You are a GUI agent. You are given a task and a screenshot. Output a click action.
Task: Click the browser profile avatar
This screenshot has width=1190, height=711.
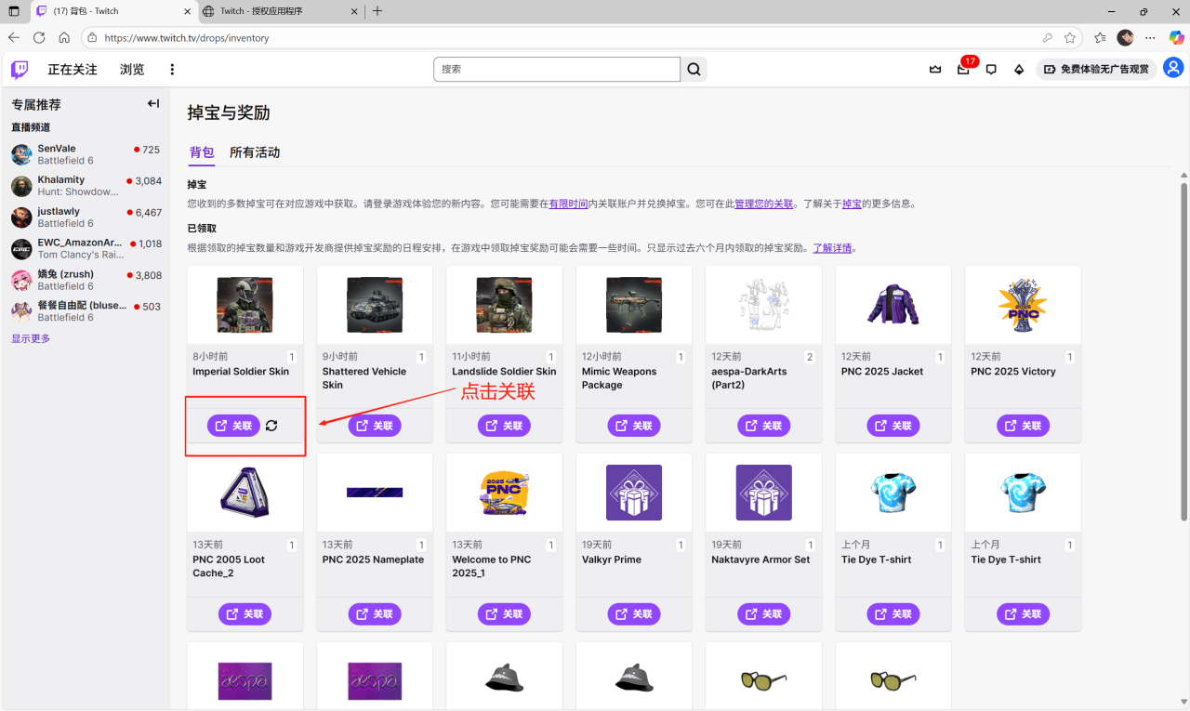pyautogui.click(x=1126, y=38)
